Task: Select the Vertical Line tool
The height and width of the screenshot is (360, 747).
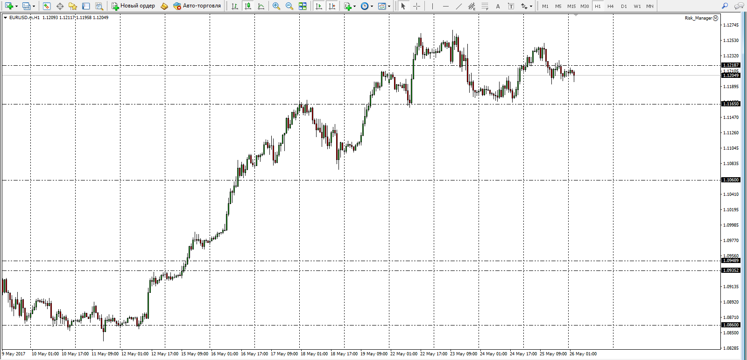Action: pos(432,6)
